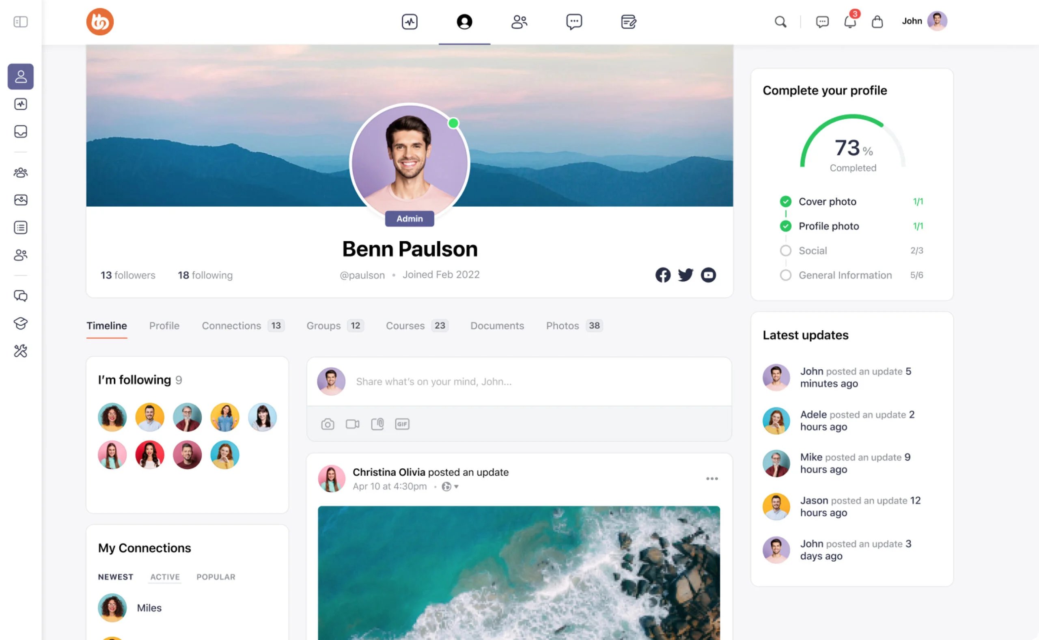This screenshot has height=640, width=1039.
Task: Attach a photo with the camera icon
Action: pyautogui.click(x=327, y=424)
